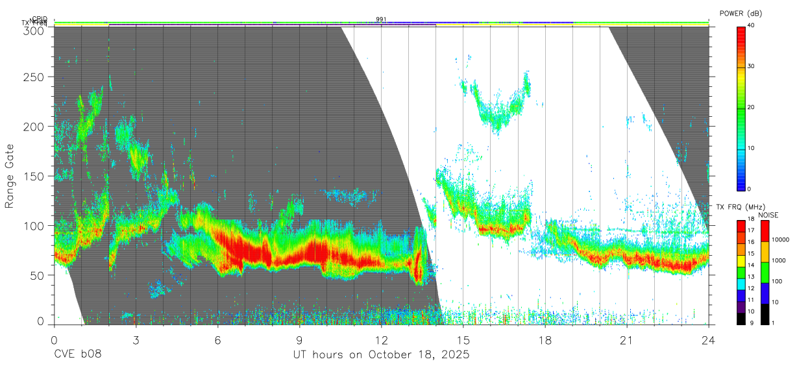The width and height of the screenshot is (797, 368).
Task: Click the 250 tick on Range Gate axis
Action: (x=34, y=77)
